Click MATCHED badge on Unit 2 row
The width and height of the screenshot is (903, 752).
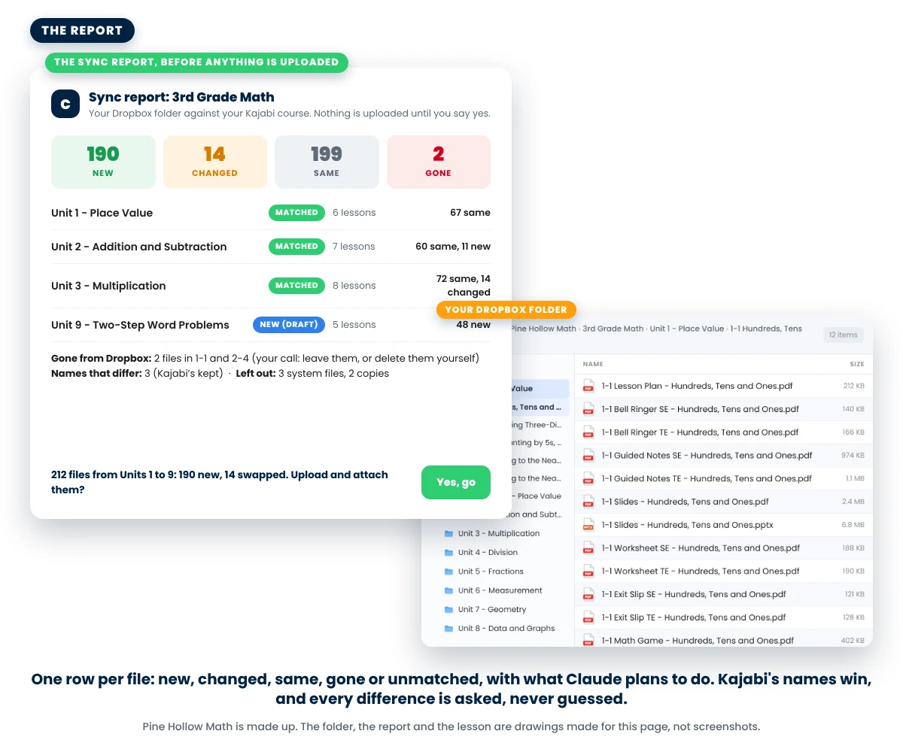pos(296,247)
